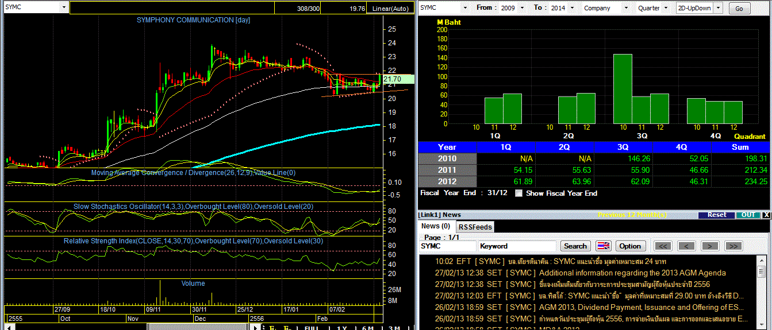Click the Slow Stochastics Oscillator indicator label
The width and height of the screenshot is (772, 330).
click(x=194, y=206)
